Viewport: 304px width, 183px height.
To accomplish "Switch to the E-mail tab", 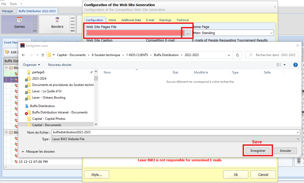I will 150,20.
